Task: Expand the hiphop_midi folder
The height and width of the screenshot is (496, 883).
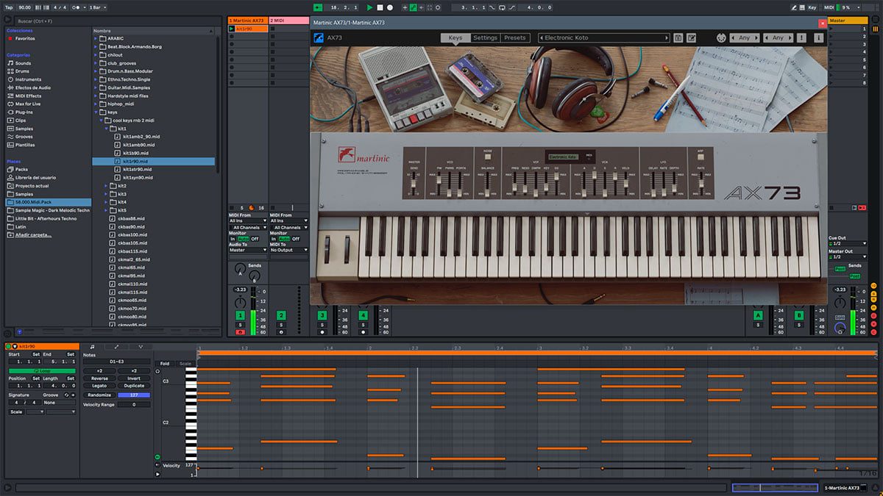Action: pyautogui.click(x=96, y=104)
